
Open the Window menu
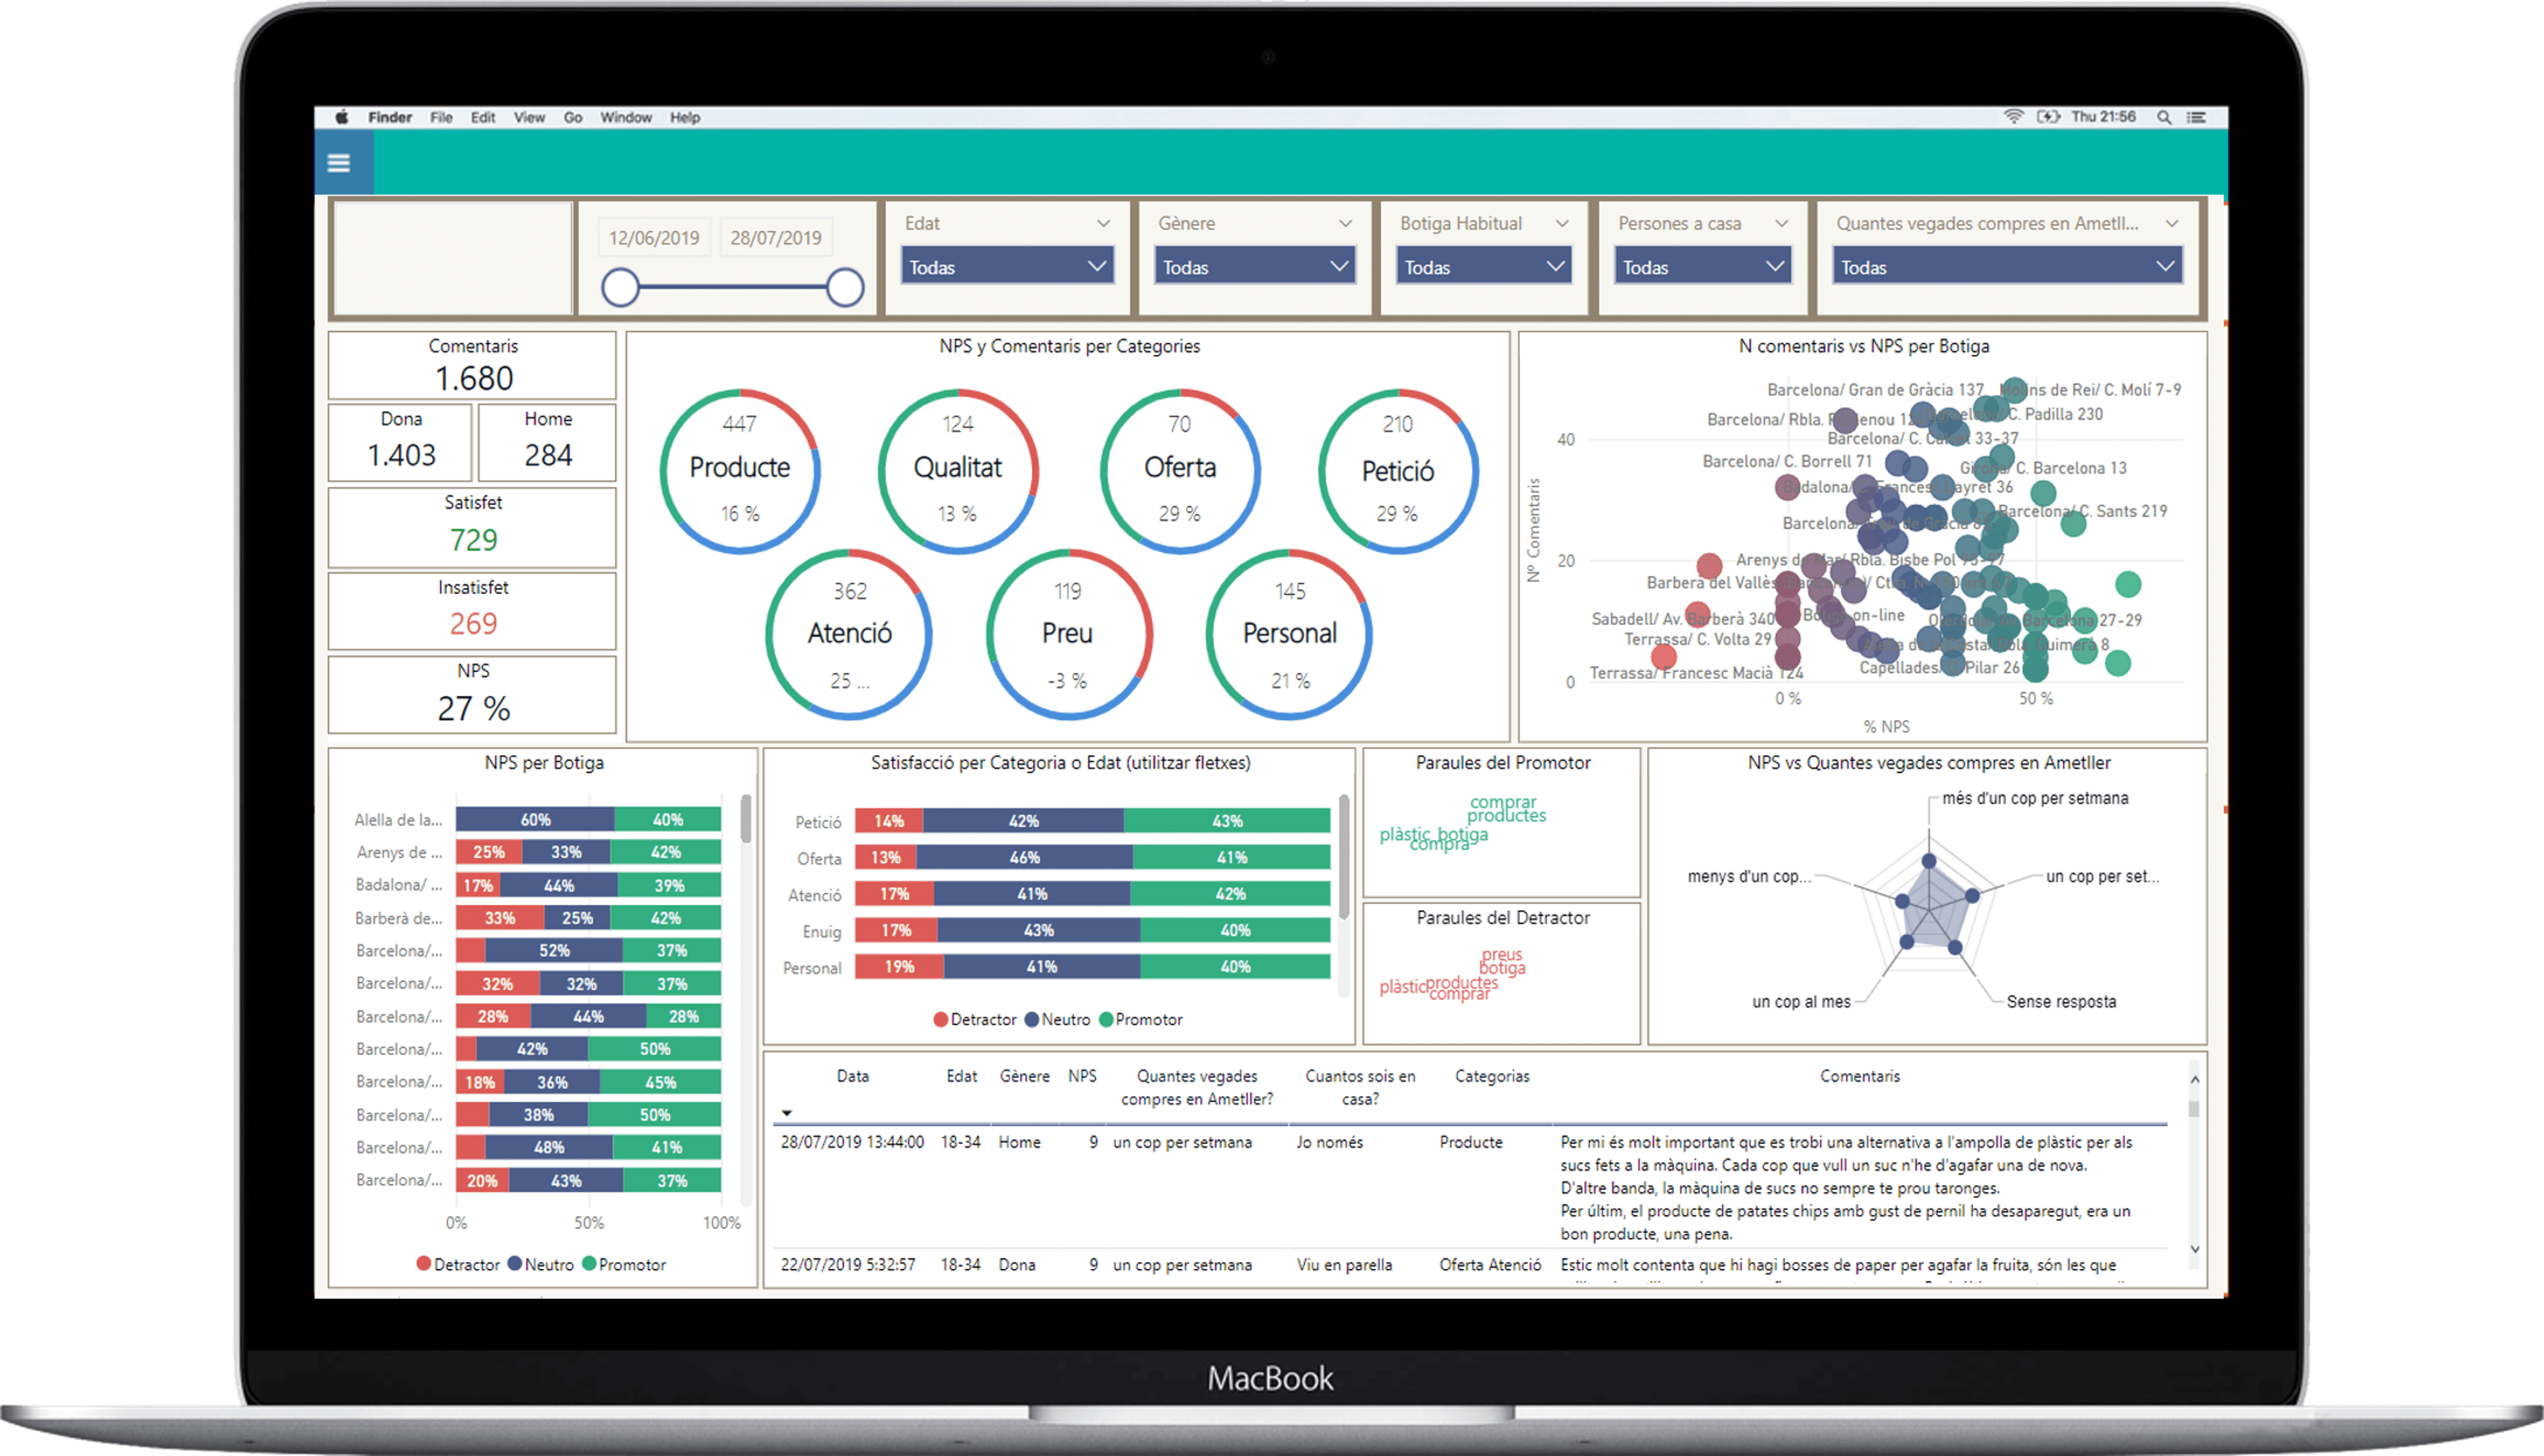625,117
